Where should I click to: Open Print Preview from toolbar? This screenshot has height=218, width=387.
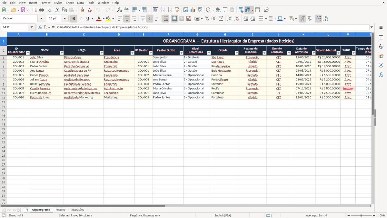49,10
